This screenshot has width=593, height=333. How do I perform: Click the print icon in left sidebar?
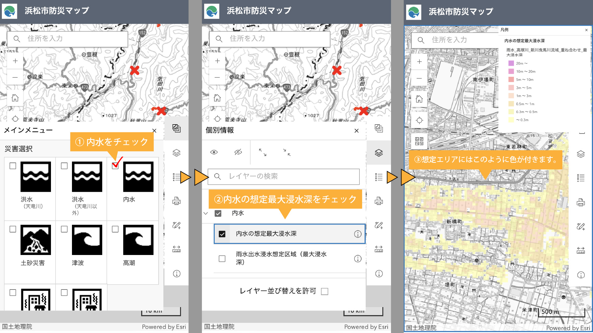(x=176, y=201)
